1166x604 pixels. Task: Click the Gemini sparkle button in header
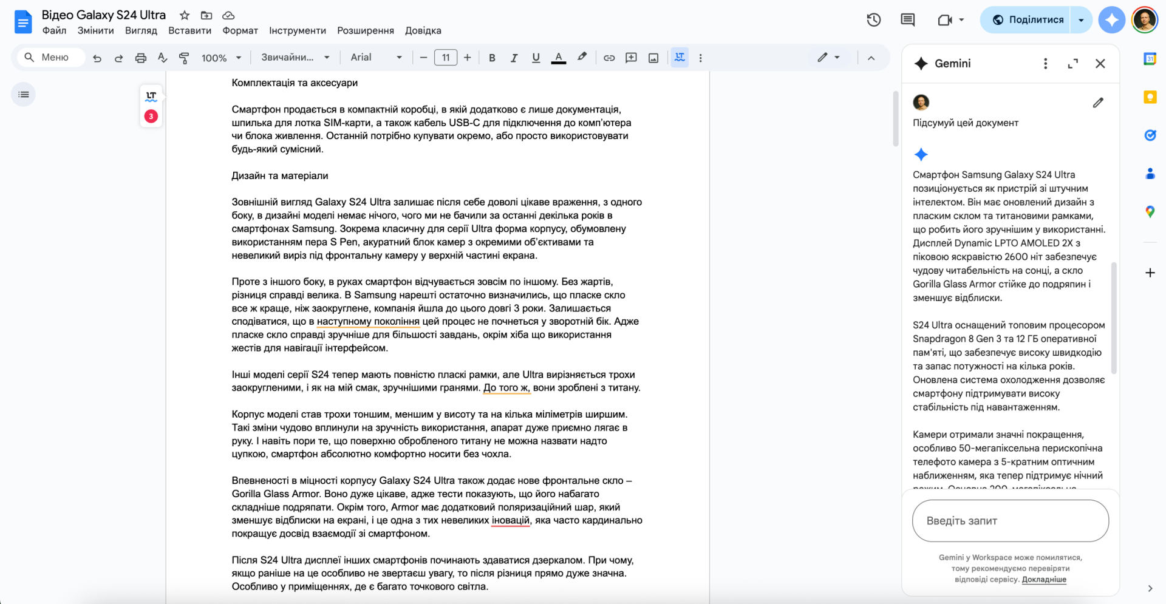point(1111,20)
